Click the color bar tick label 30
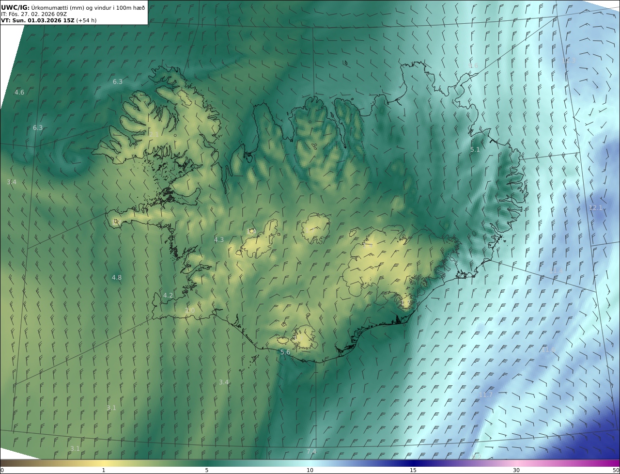 point(516,470)
